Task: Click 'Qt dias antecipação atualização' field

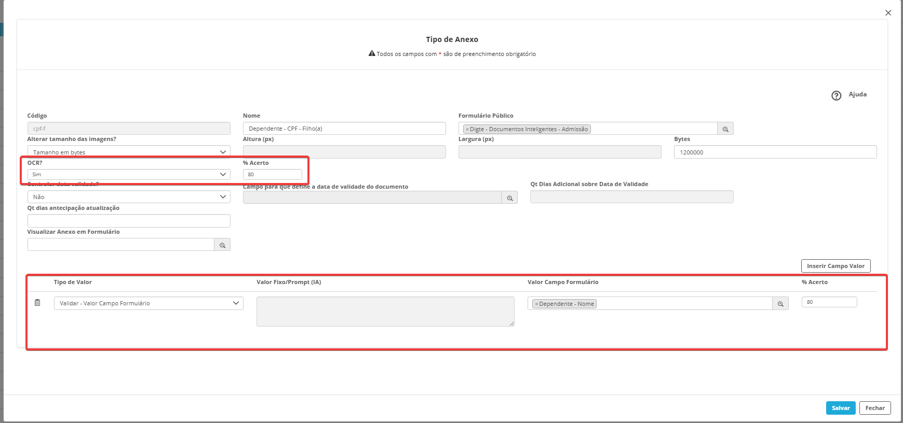Action: point(129,221)
